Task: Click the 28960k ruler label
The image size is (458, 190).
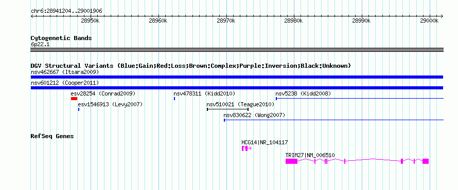Action: 158,21
